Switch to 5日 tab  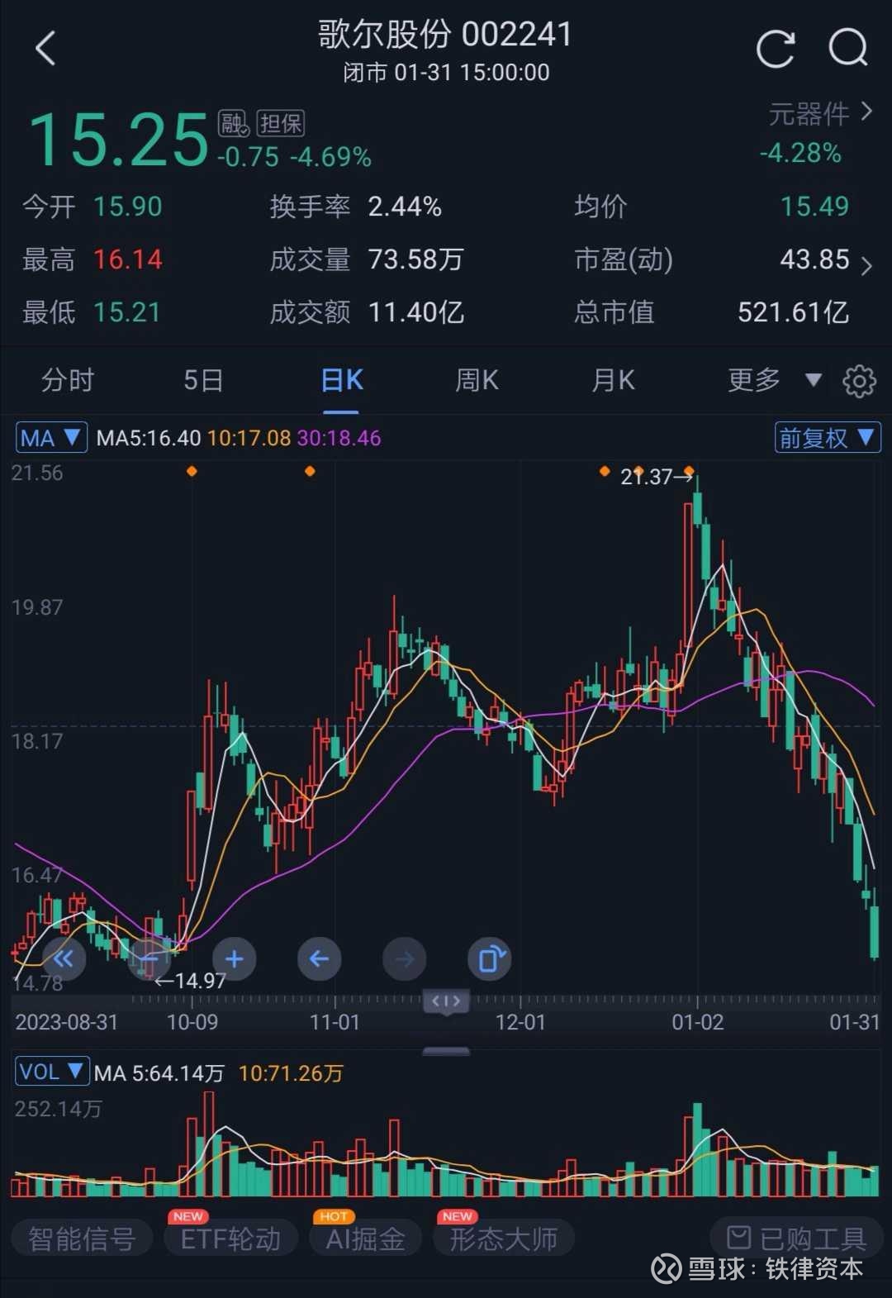(x=203, y=380)
